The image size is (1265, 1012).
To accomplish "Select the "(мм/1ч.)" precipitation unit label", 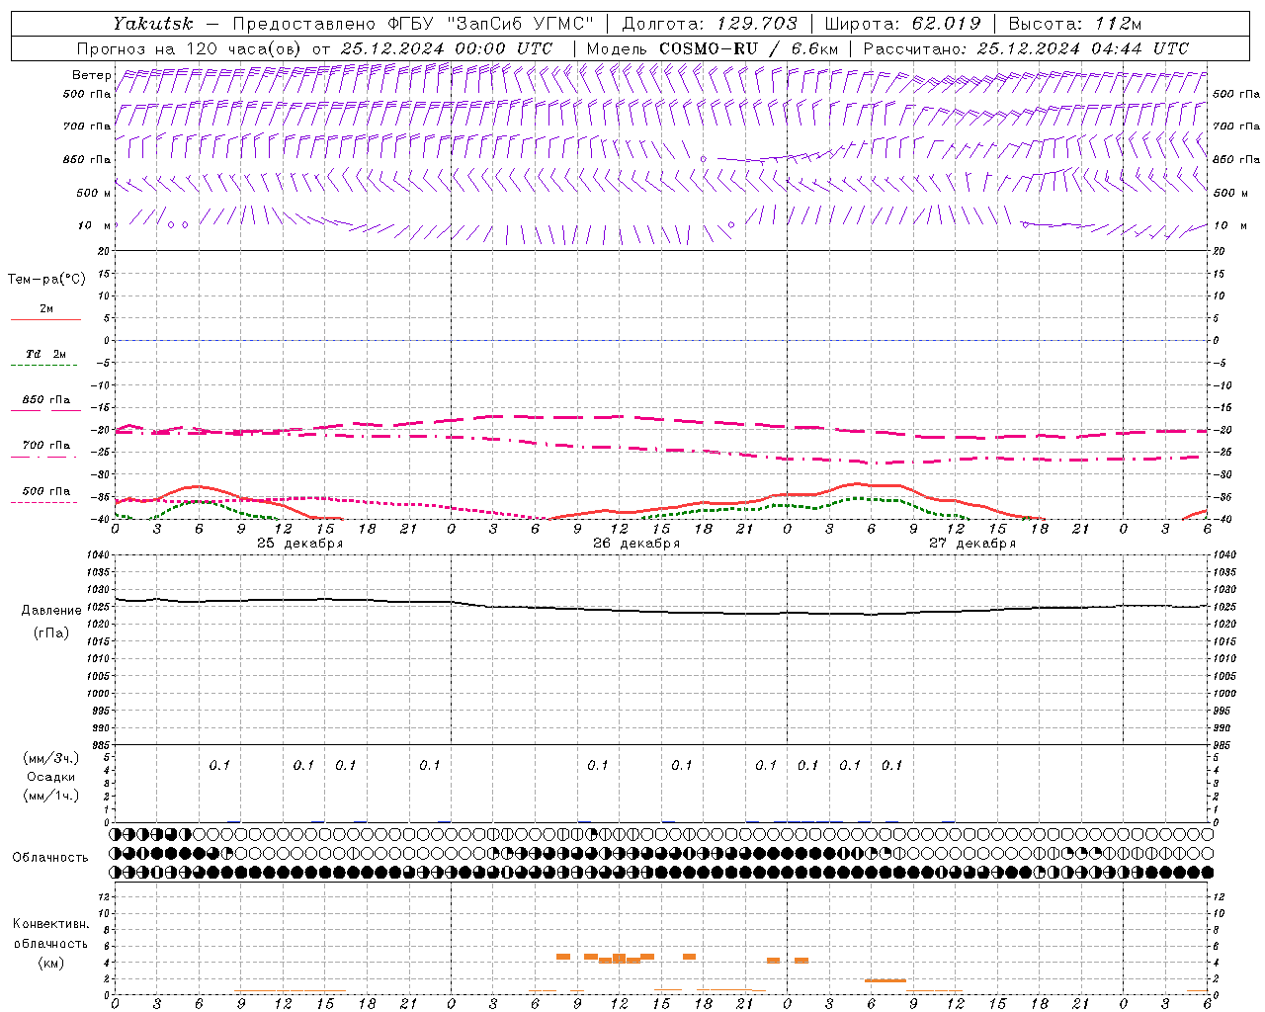I will (x=51, y=795).
